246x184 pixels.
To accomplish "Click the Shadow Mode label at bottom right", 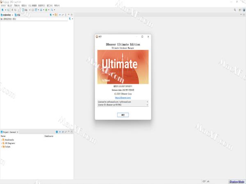I will pos(237,182).
